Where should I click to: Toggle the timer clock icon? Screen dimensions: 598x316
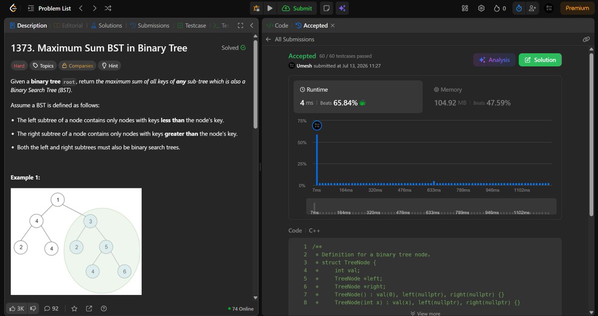(x=519, y=8)
